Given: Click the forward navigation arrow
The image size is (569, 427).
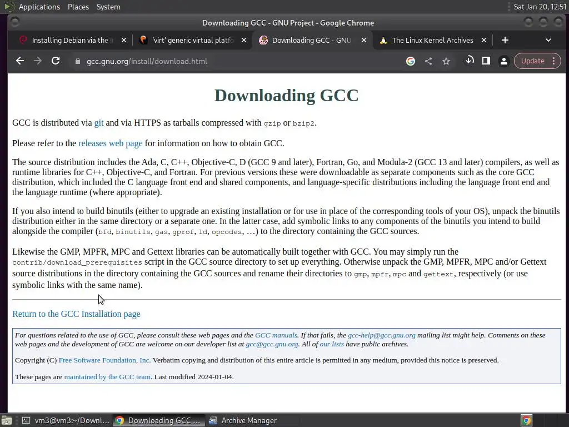Looking at the screenshot, I should click(38, 61).
